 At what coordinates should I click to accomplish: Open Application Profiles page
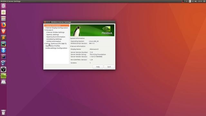pyautogui.click(x=53, y=46)
